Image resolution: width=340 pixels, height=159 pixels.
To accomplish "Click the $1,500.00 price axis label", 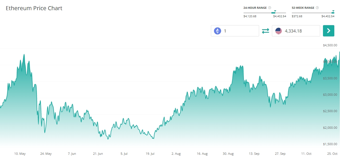I will 330,144.
